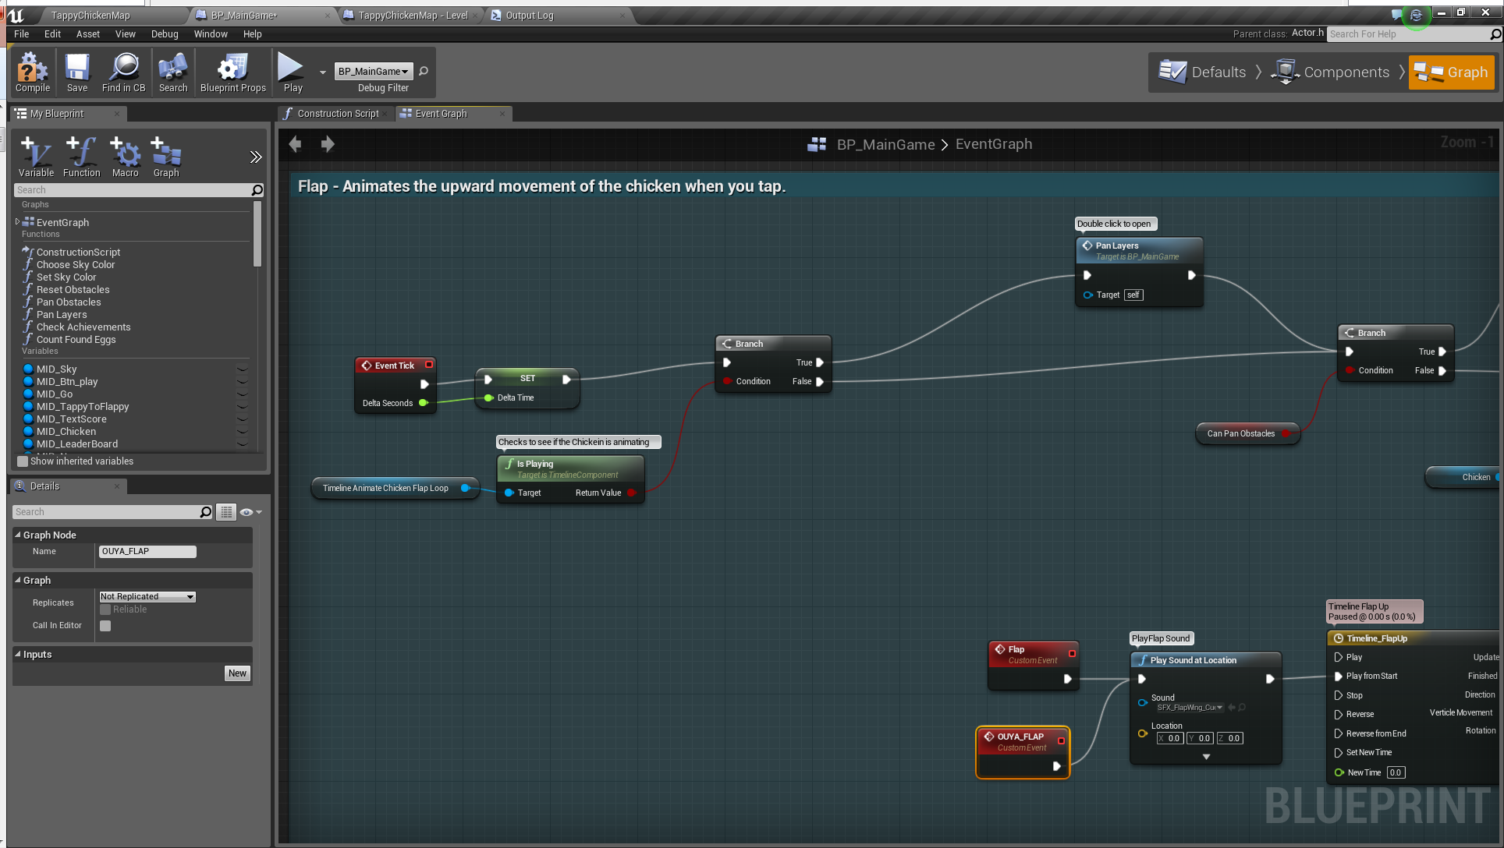Open the BP_MainGame debug filter dropdown
1504x848 pixels.
(373, 72)
